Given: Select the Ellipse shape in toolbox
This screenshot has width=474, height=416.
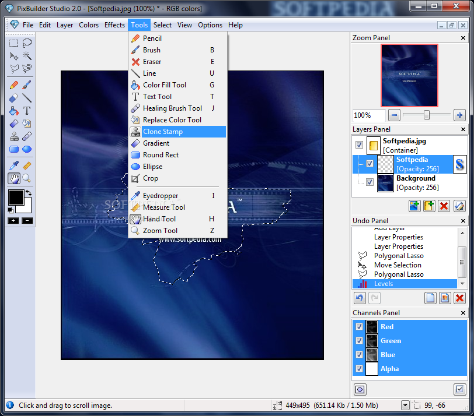Looking at the screenshot, I should point(27,149).
